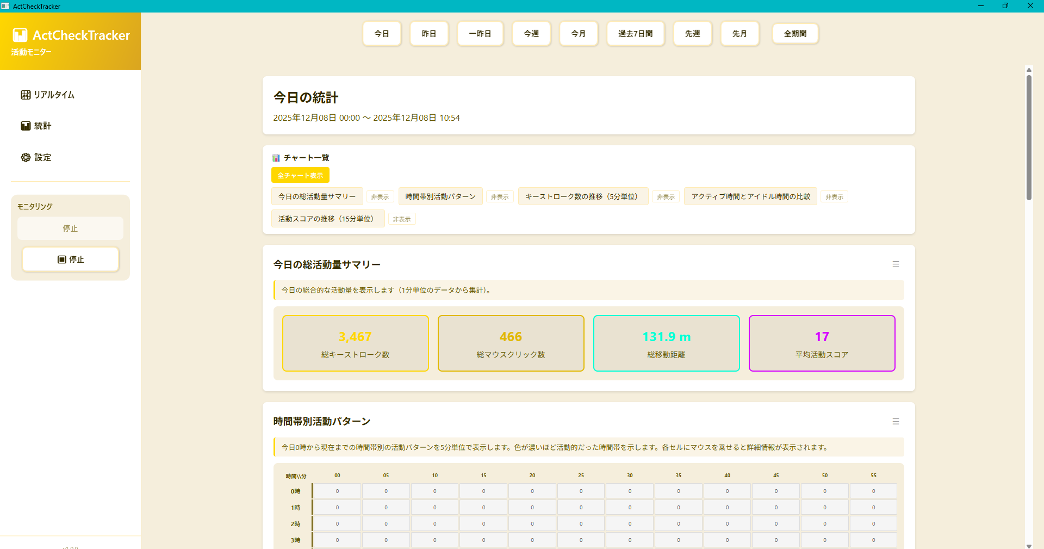This screenshot has width=1044, height=549.
Task: Click the 総キーストローク数 stat card
Action: pos(355,343)
